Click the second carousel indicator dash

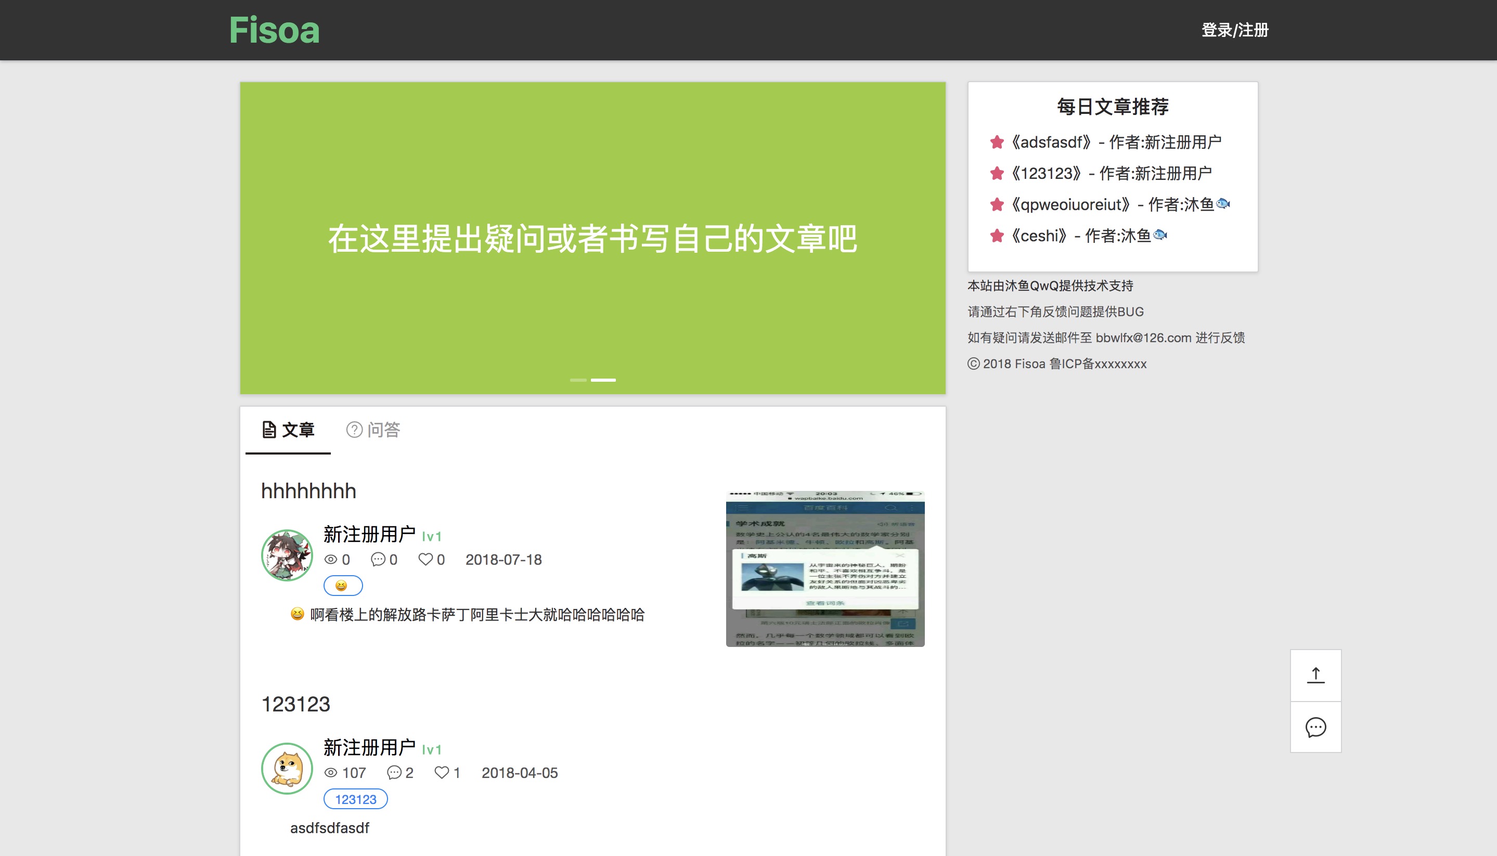click(603, 380)
